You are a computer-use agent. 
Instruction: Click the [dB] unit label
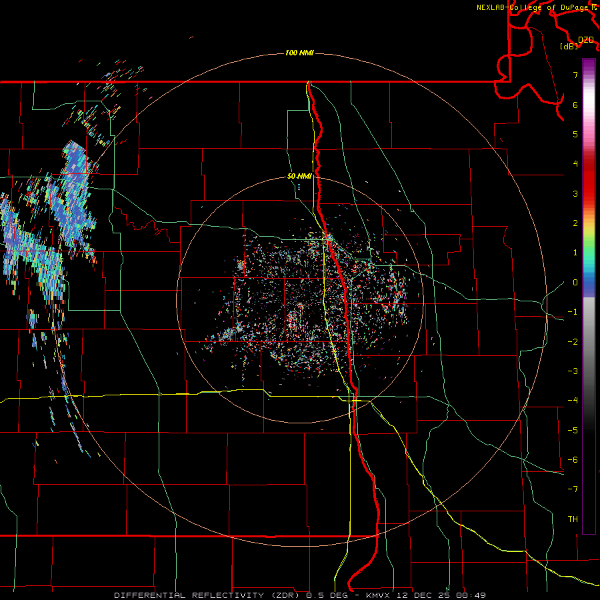click(569, 47)
